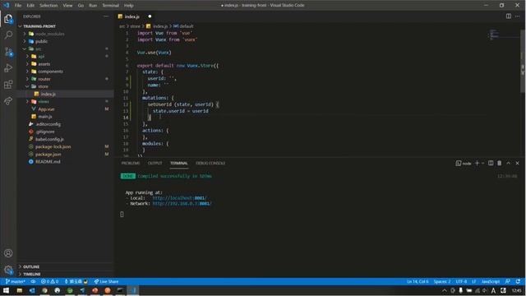Image resolution: width=526 pixels, height=296 pixels.
Task: Open the File menu
Action: pyautogui.click(x=18, y=6)
